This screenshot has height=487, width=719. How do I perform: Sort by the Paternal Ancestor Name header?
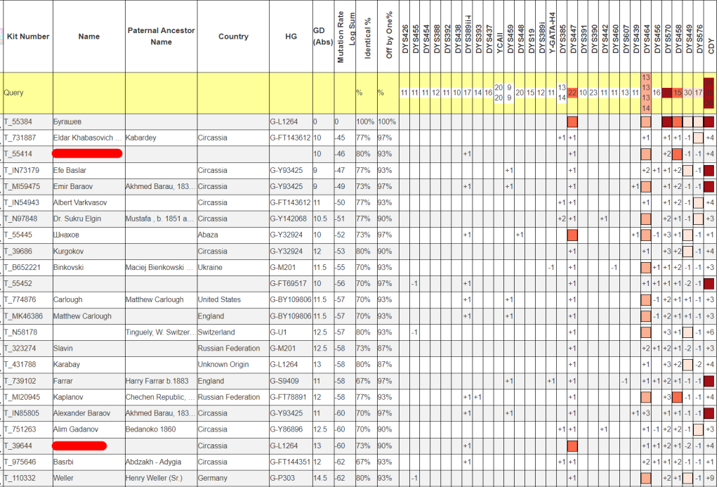pyautogui.click(x=161, y=37)
